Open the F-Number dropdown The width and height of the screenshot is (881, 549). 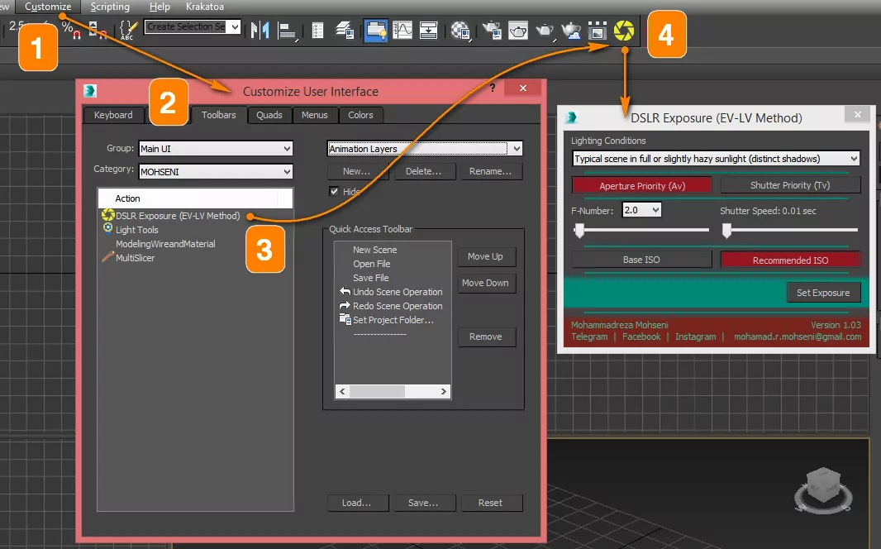(642, 210)
